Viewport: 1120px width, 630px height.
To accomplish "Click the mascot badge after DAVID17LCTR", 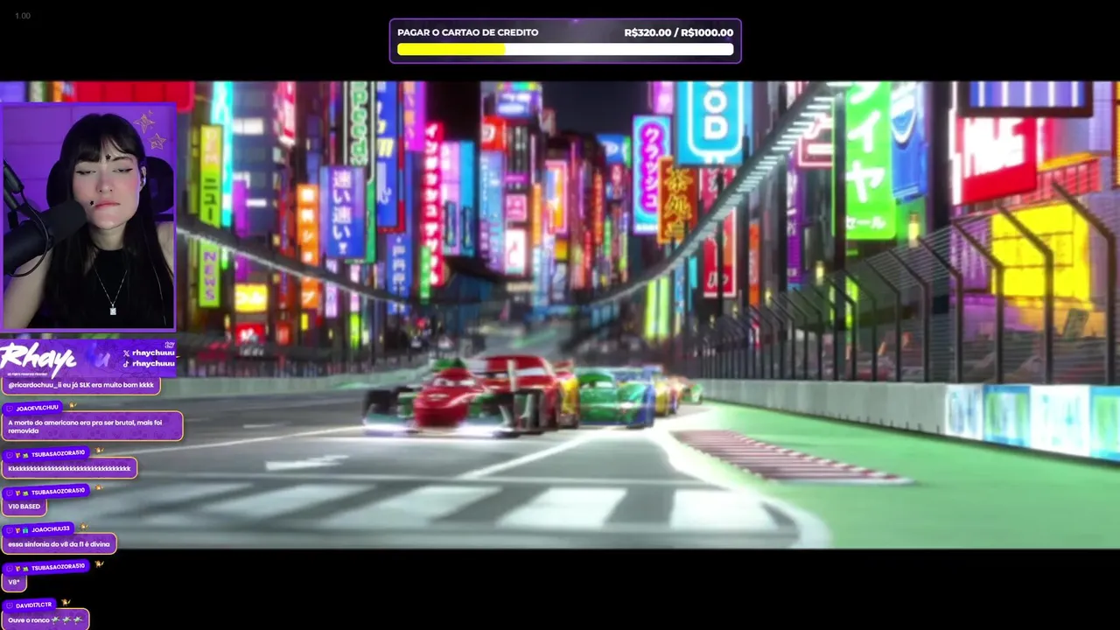I will click(x=66, y=602).
